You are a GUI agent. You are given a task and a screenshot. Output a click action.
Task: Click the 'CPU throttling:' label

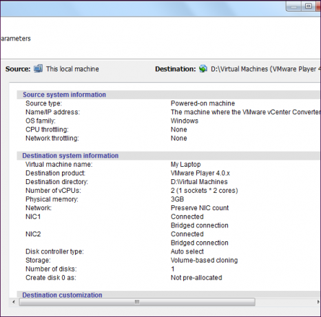(x=47, y=130)
